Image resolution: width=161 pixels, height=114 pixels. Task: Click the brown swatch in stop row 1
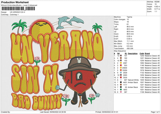[121, 56]
